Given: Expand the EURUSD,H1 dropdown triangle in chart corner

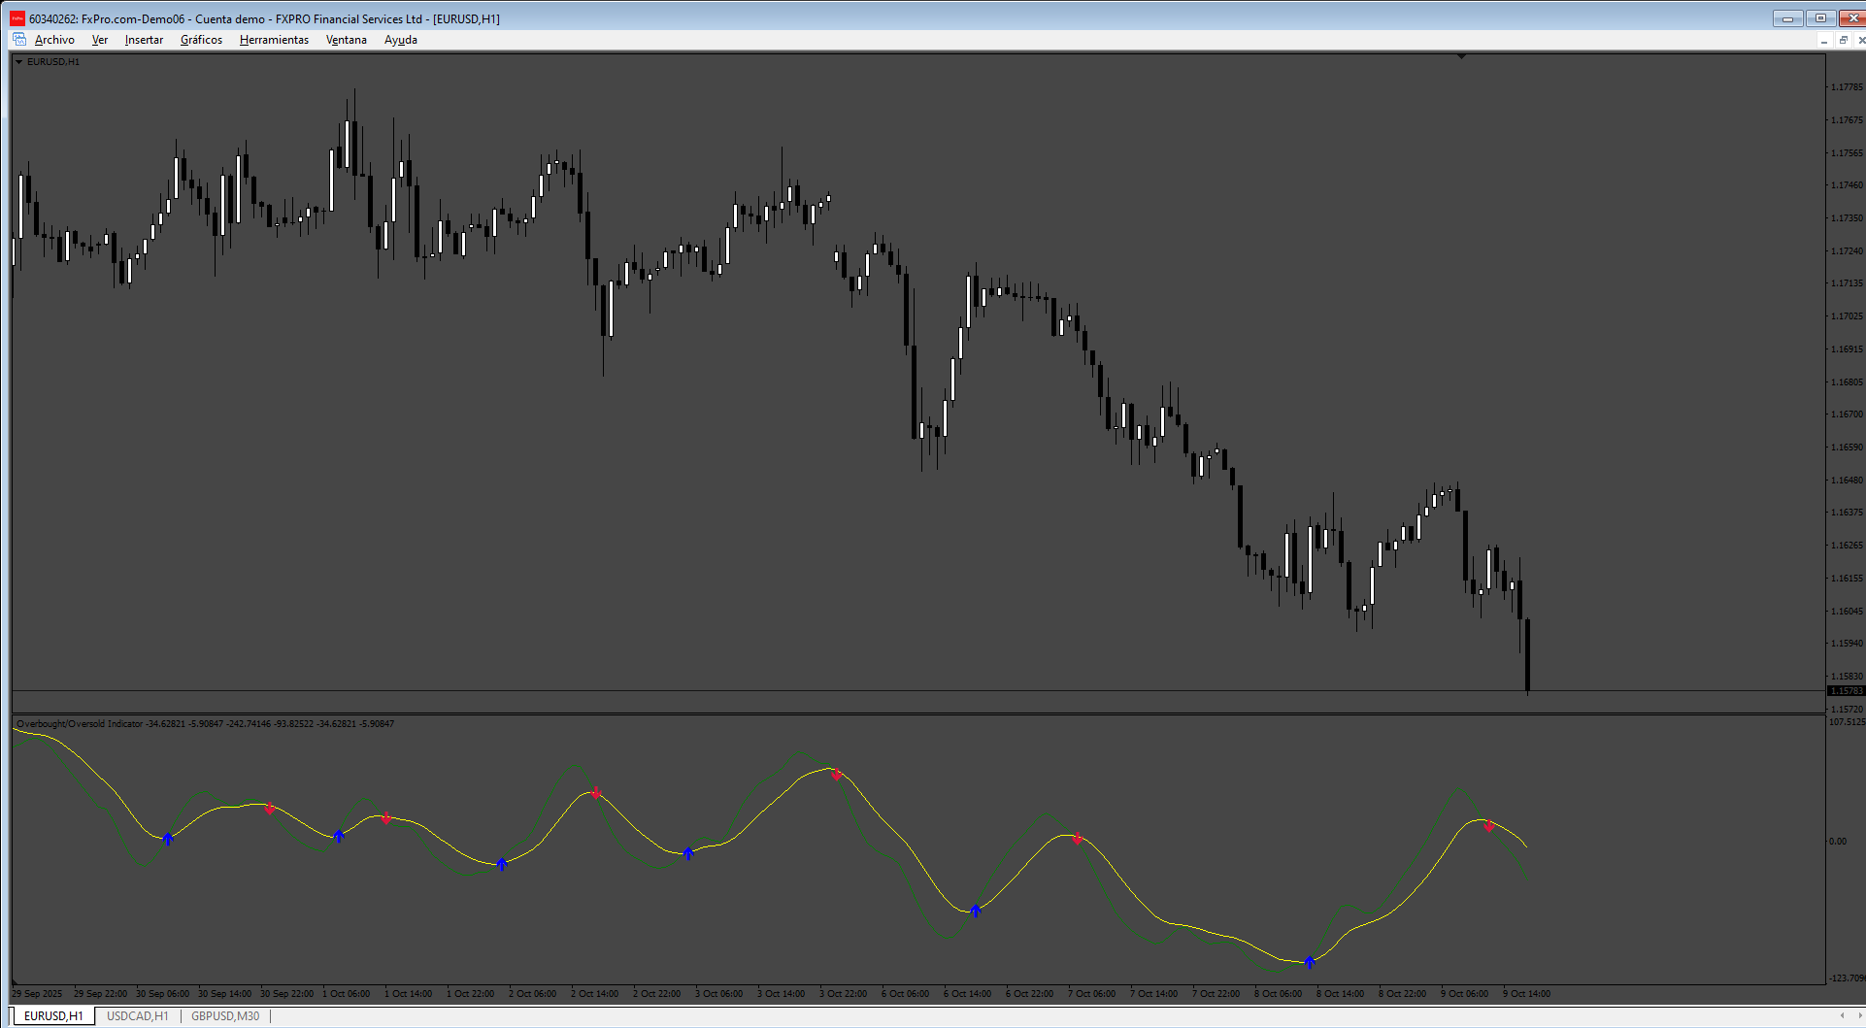Looking at the screenshot, I should [18, 62].
